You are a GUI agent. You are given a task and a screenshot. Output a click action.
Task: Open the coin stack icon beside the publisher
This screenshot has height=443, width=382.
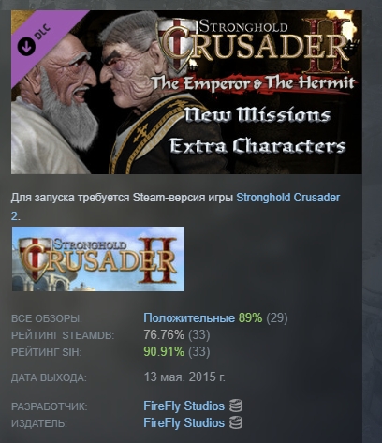(236, 423)
